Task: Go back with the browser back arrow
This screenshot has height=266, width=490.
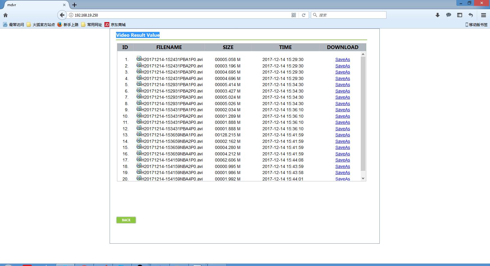Action: [62, 15]
